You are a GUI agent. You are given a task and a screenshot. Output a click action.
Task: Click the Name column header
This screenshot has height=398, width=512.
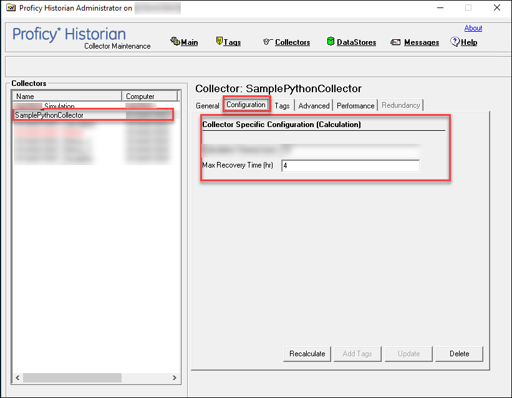click(67, 97)
